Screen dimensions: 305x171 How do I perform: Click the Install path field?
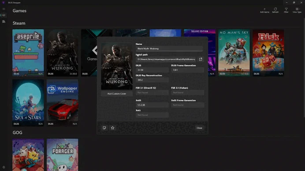pos(166,59)
